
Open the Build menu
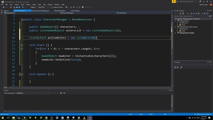click(23, 4)
